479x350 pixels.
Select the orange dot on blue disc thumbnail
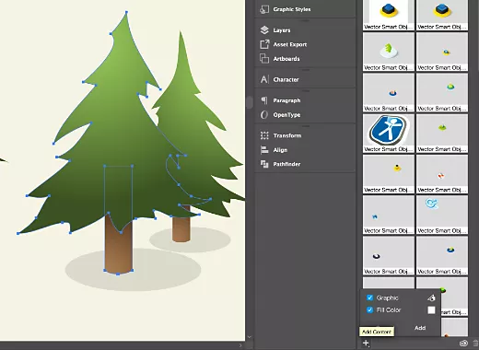coord(389,93)
